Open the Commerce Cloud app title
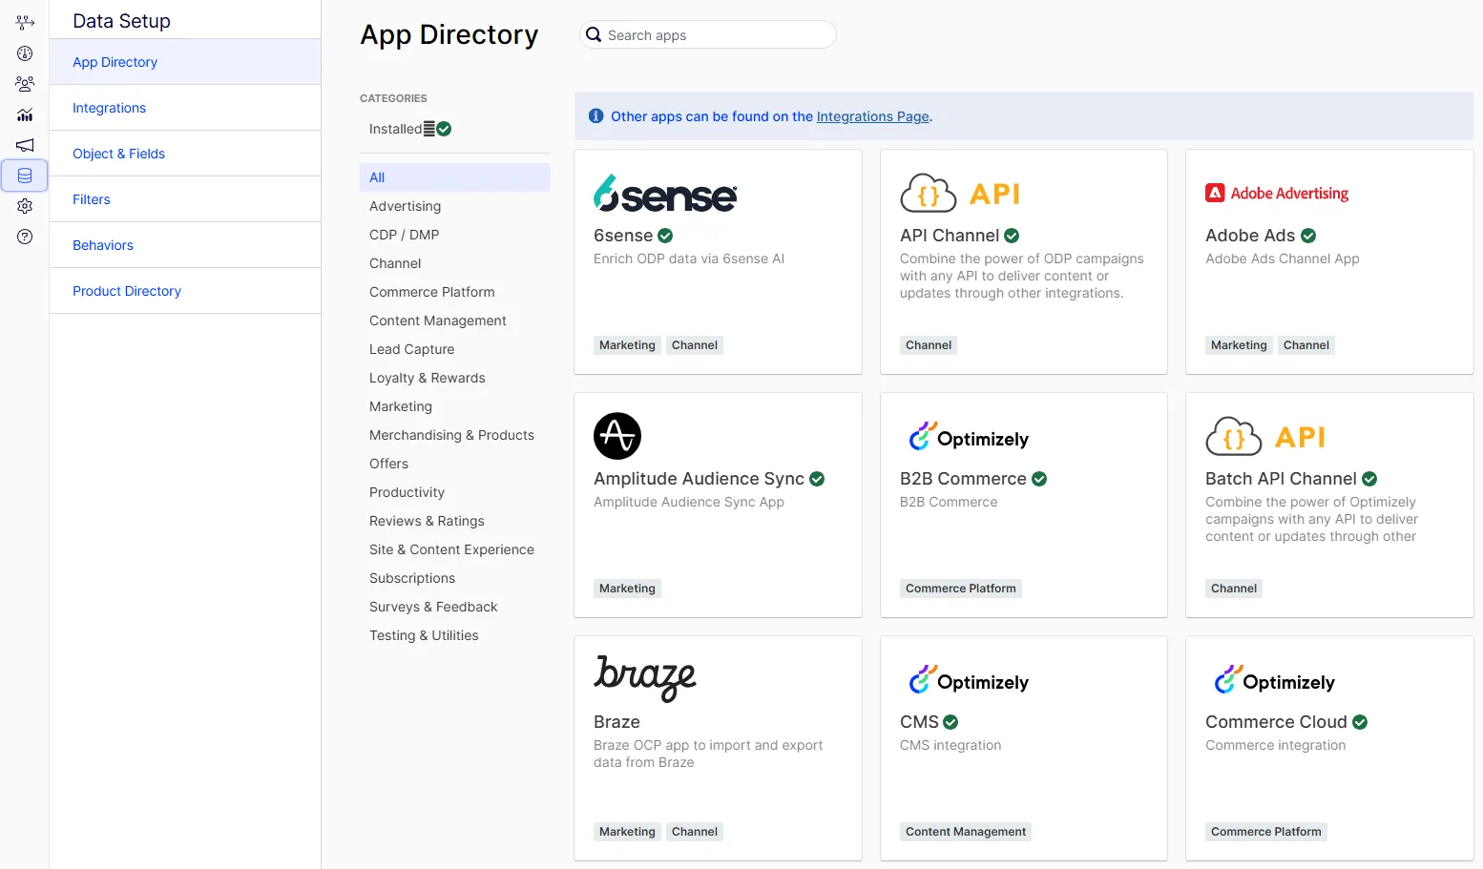The height and width of the screenshot is (869, 1483). (1276, 722)
